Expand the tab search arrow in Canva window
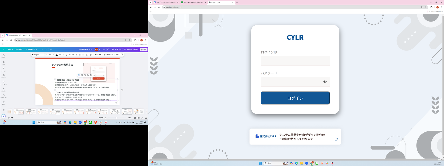Viewport: 444px width, 166px height. point(2,35)
